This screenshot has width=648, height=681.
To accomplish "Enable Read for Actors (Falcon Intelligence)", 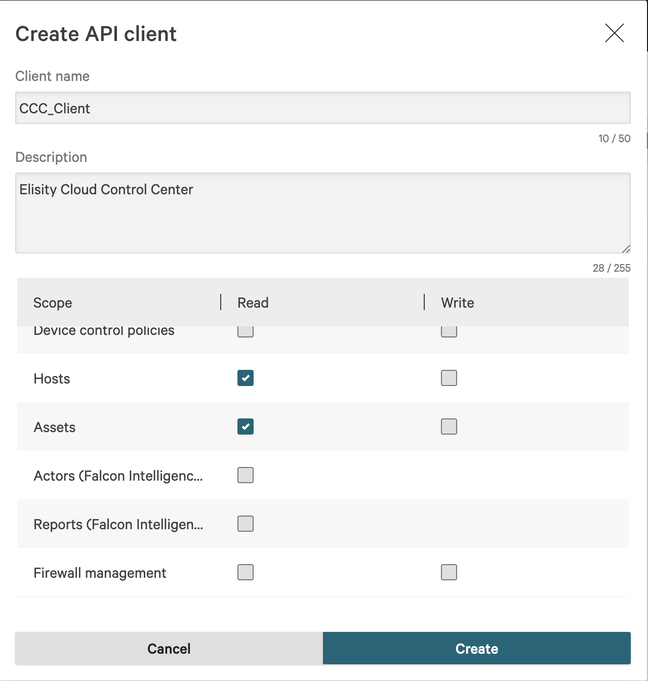I will (x=246, y=475).
